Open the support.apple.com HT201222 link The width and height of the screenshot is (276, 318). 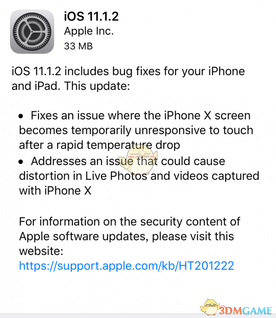tap(127, 266)
